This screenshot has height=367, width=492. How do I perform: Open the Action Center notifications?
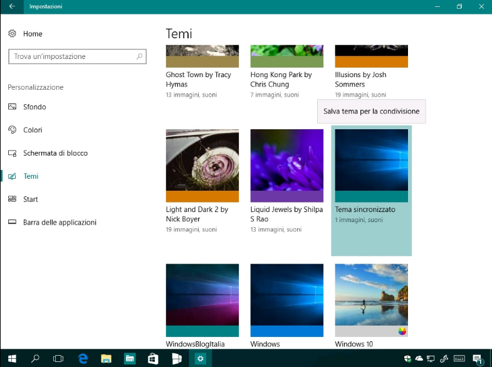(x=478, y=359)
